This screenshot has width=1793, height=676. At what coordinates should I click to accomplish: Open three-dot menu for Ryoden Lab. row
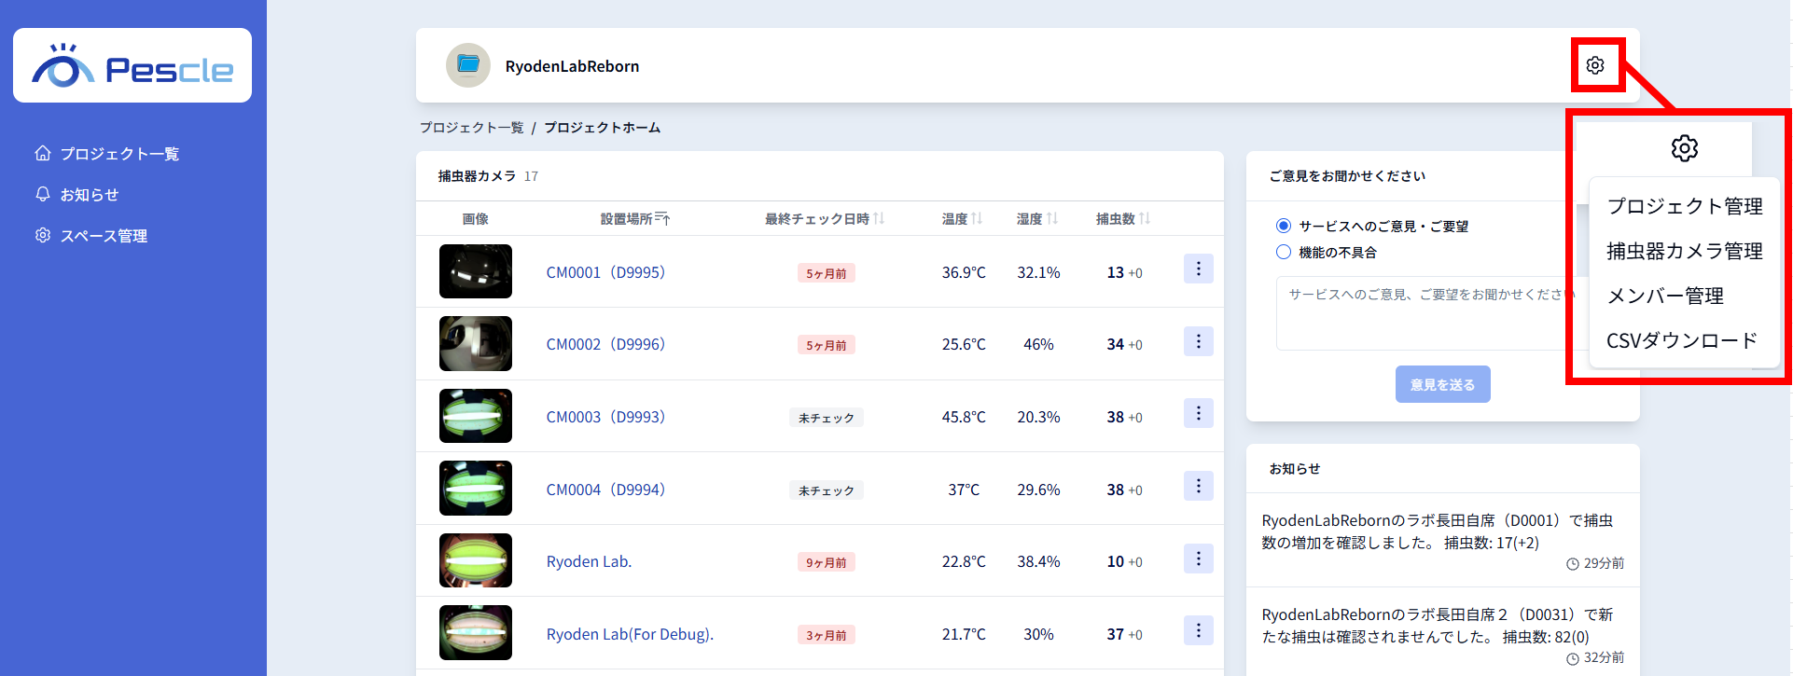1198,559
